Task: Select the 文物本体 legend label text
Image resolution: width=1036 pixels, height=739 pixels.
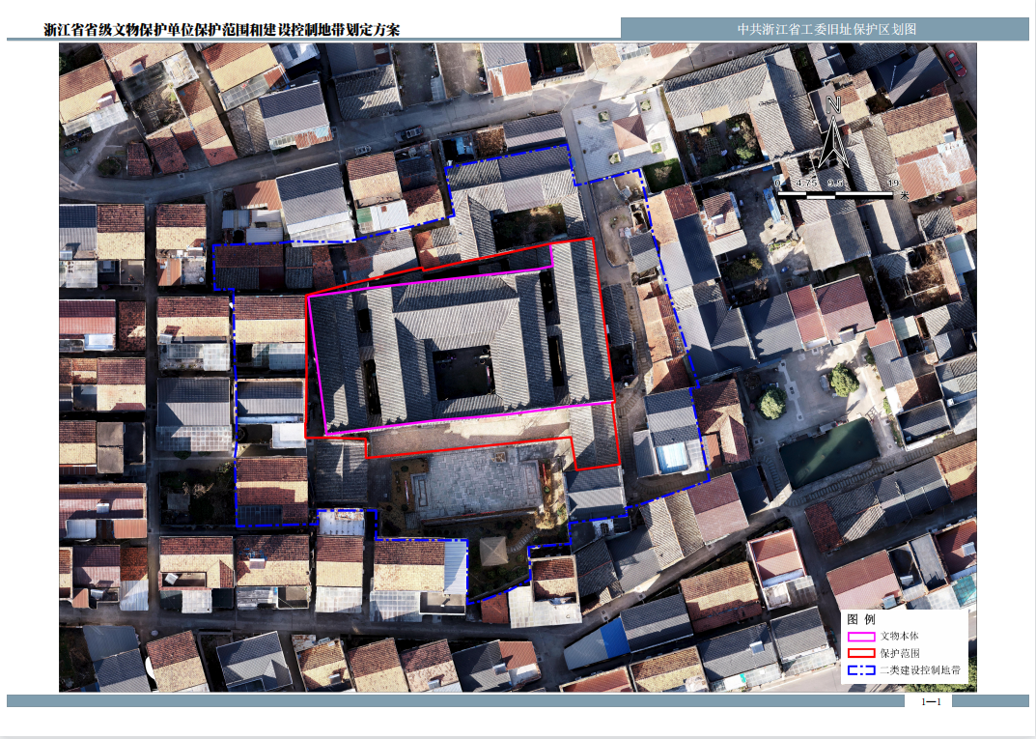Action: (x=899, y=637)
